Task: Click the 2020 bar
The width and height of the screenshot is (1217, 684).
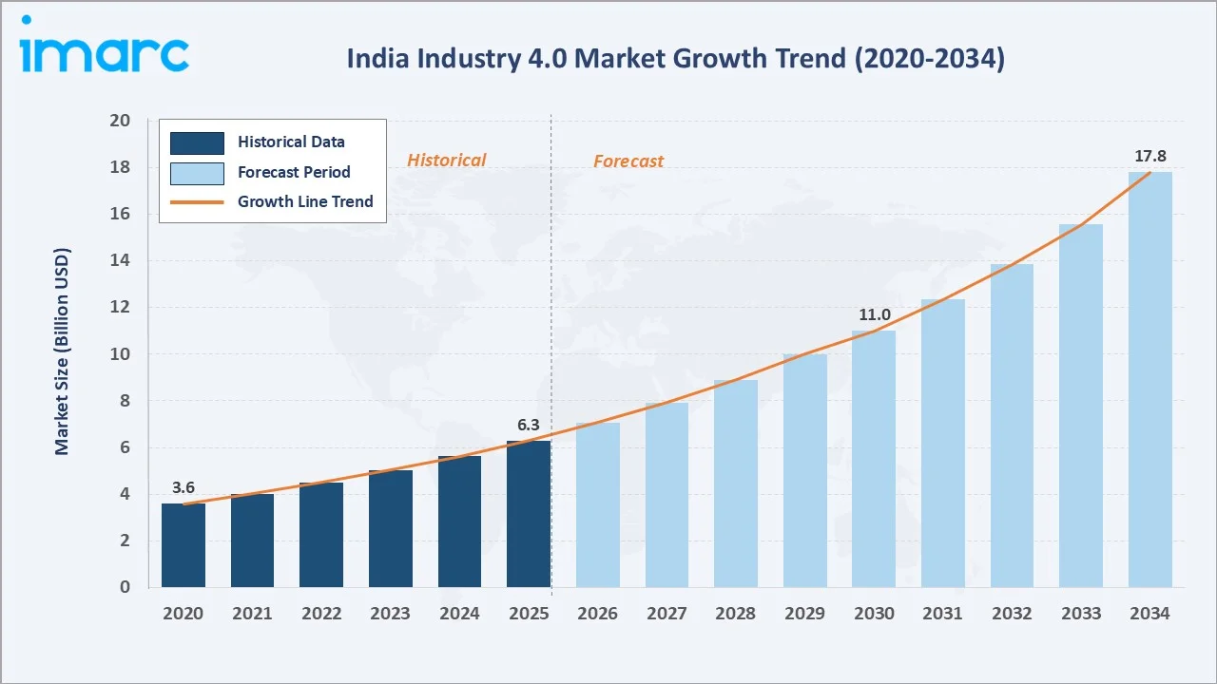Action: (184, 545)
